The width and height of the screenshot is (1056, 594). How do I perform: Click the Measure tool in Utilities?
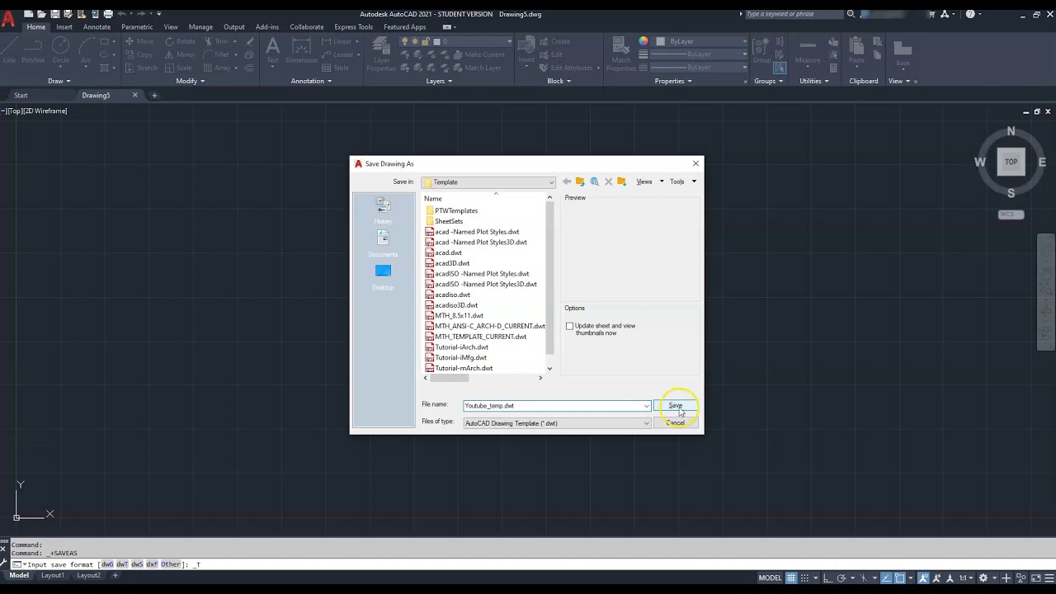(x=808, y=51)
